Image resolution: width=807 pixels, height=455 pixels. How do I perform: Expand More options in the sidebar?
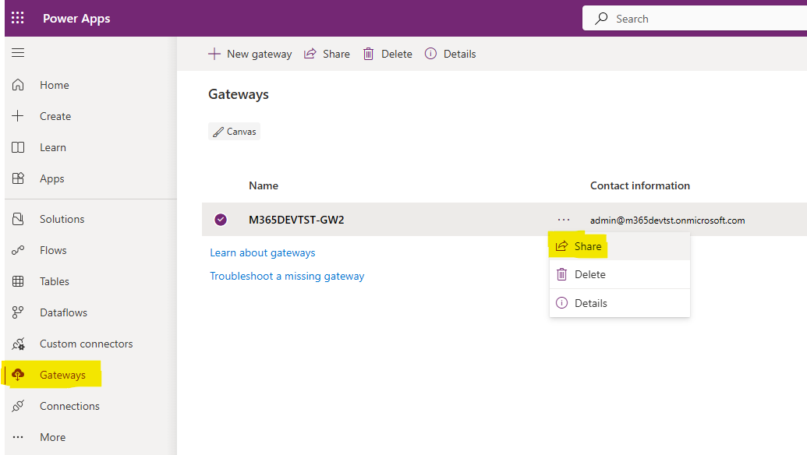pos(18,437)
